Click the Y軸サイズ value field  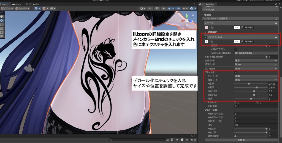(x=273, y=95)
